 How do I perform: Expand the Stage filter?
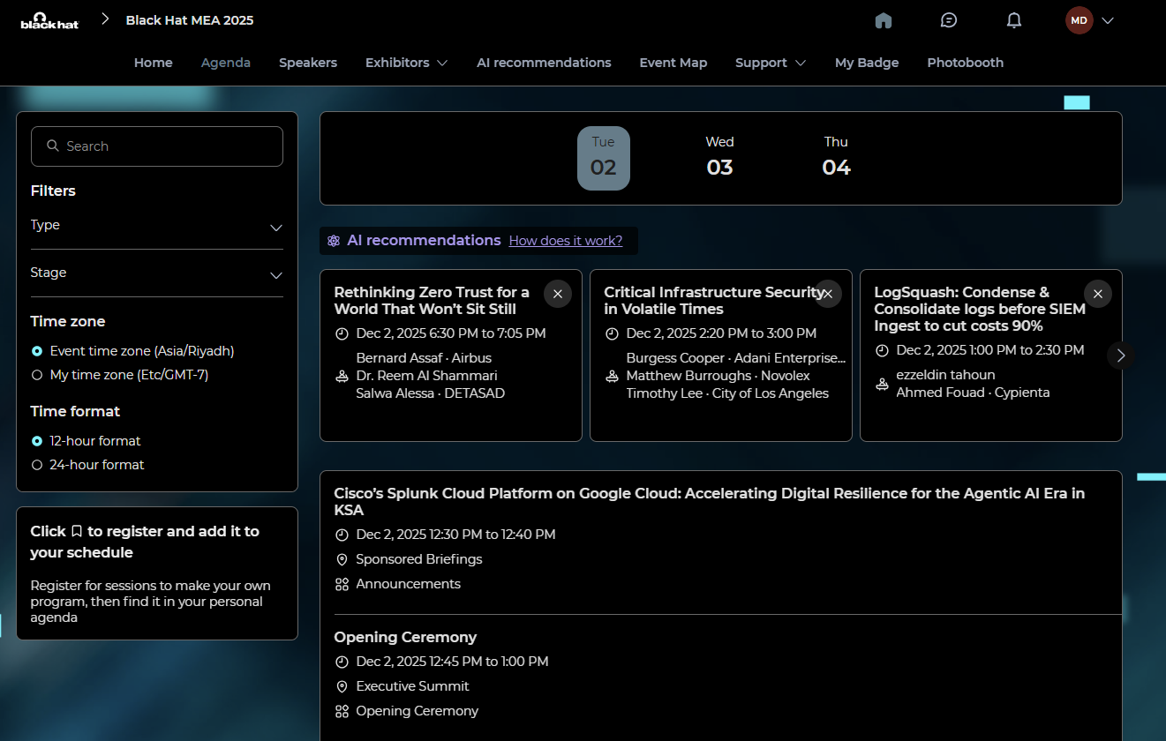[157, 273]
